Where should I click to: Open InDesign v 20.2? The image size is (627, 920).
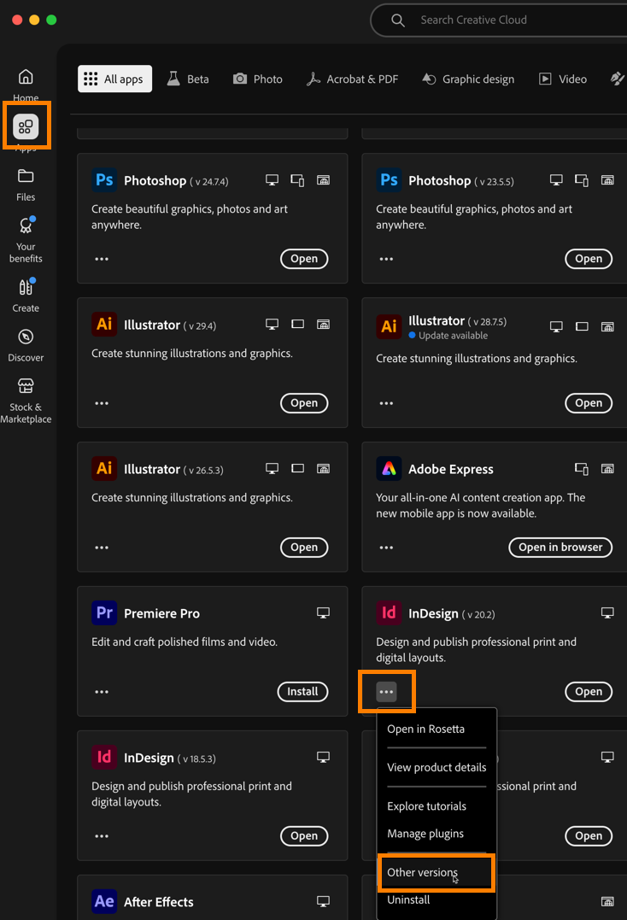[589, 692]
